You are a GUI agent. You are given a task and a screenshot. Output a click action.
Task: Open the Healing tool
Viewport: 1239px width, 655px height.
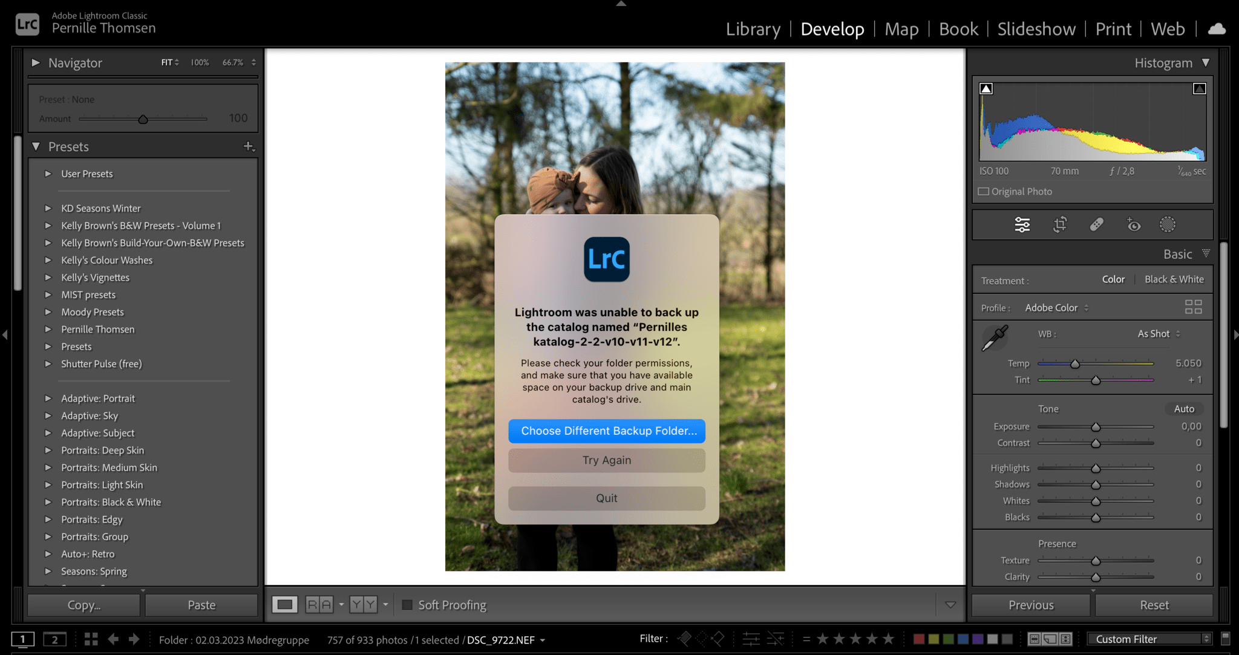1097,224
